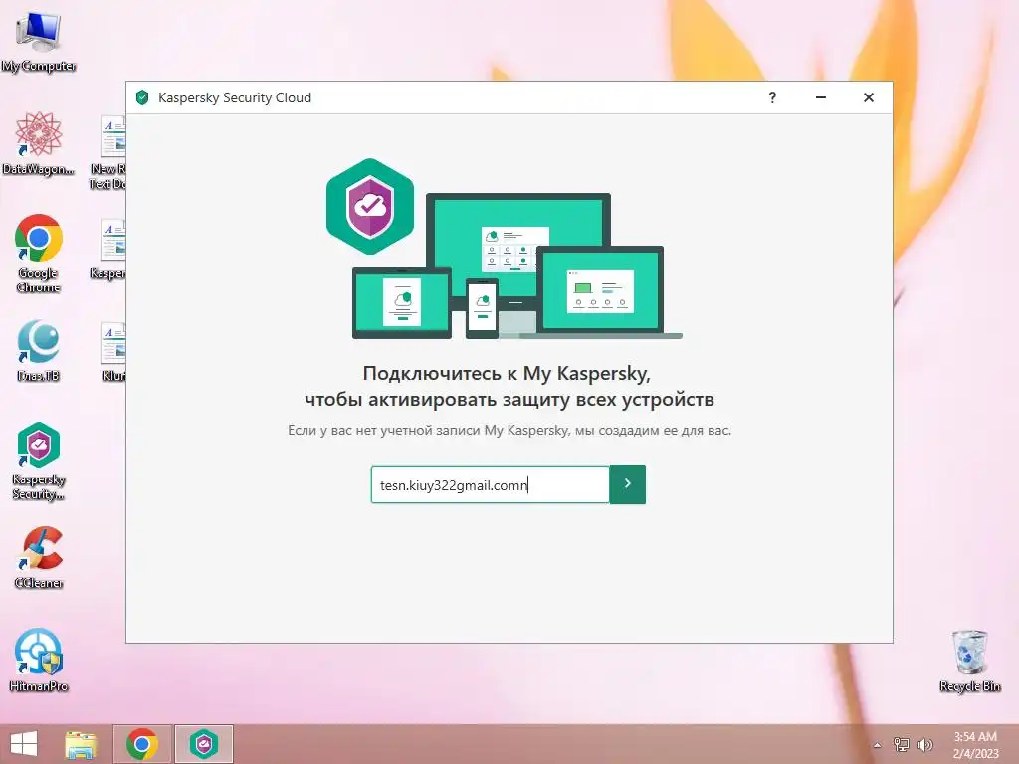
Task: Select Kaspersky Security desktop shortcut
Action: (39, 462)
